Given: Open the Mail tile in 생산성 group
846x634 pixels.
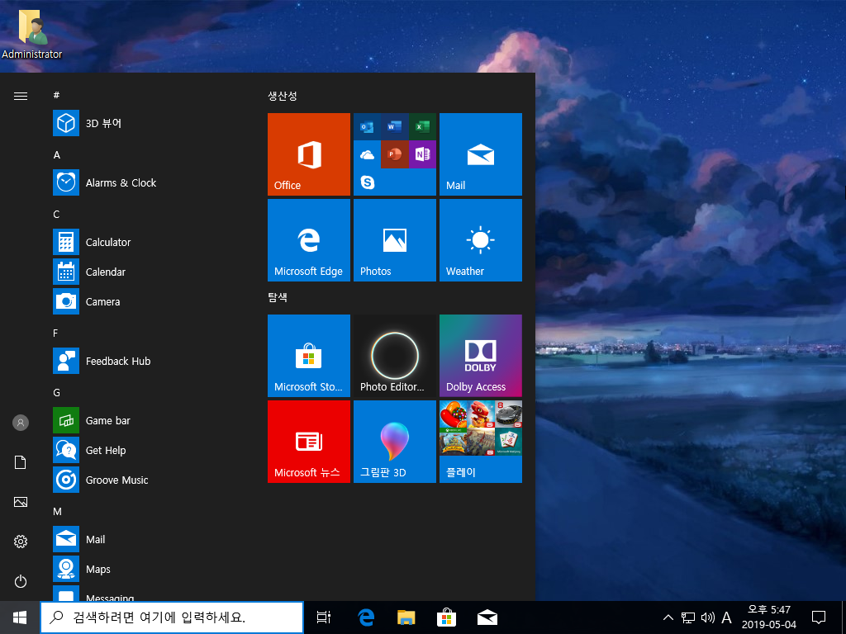Looking at the screenshot, I should tap(480, 154).
